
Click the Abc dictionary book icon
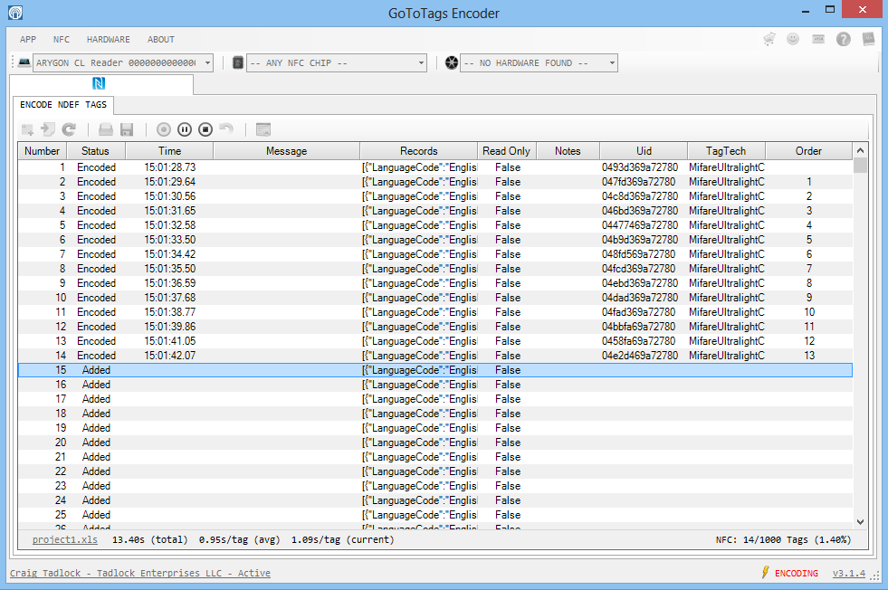click(869, 39)
